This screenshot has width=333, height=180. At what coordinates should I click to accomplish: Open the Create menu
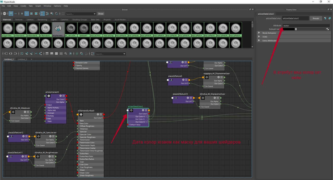coord(23,6)
